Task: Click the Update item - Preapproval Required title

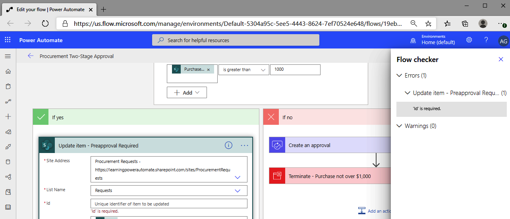Action: click(99, 145)
